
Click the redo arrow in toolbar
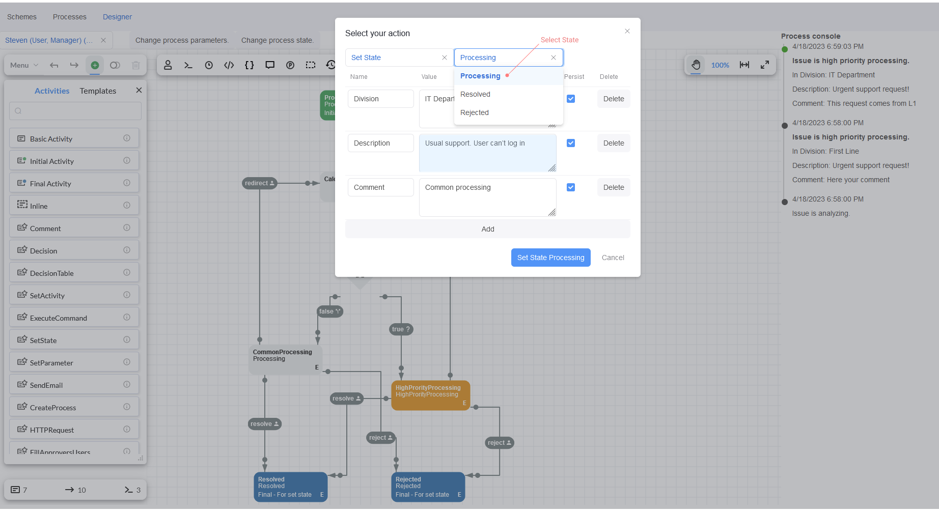74,65
